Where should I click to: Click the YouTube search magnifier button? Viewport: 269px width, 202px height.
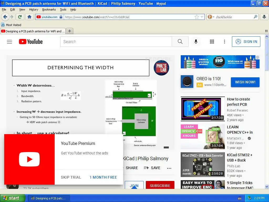180,42
